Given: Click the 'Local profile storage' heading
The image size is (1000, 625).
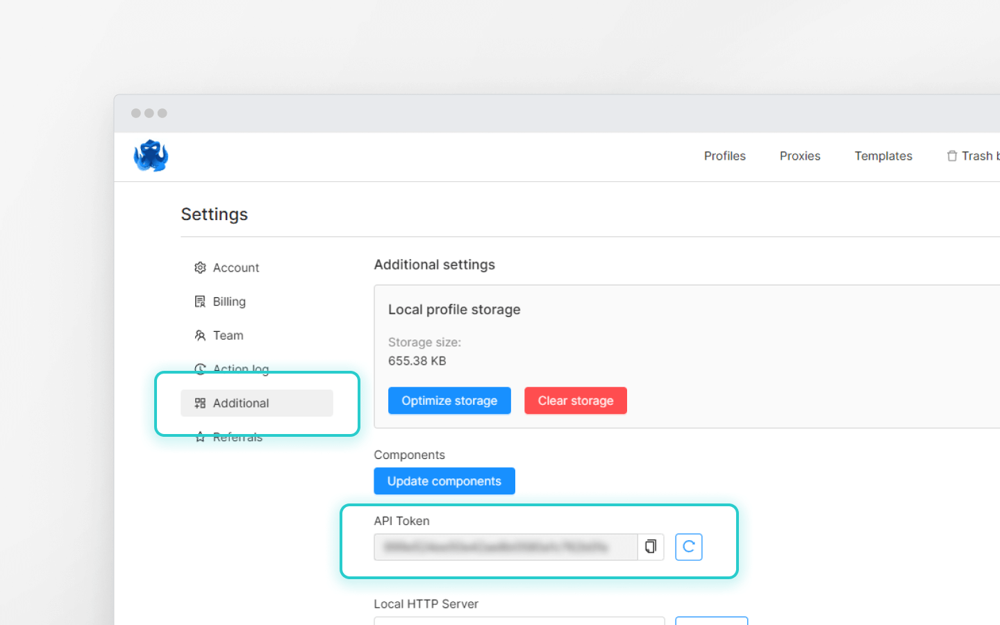Looking at the screenshot, I should click(x=454, y=310).
